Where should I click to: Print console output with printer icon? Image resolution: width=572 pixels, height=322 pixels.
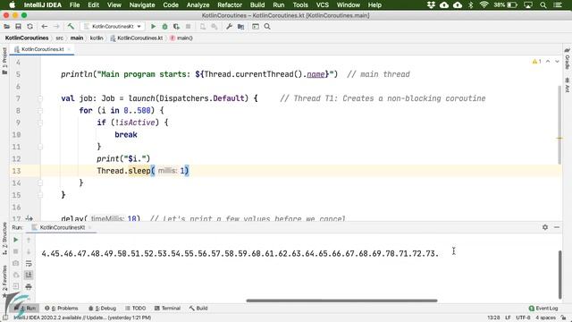click(x=29, y=286)
